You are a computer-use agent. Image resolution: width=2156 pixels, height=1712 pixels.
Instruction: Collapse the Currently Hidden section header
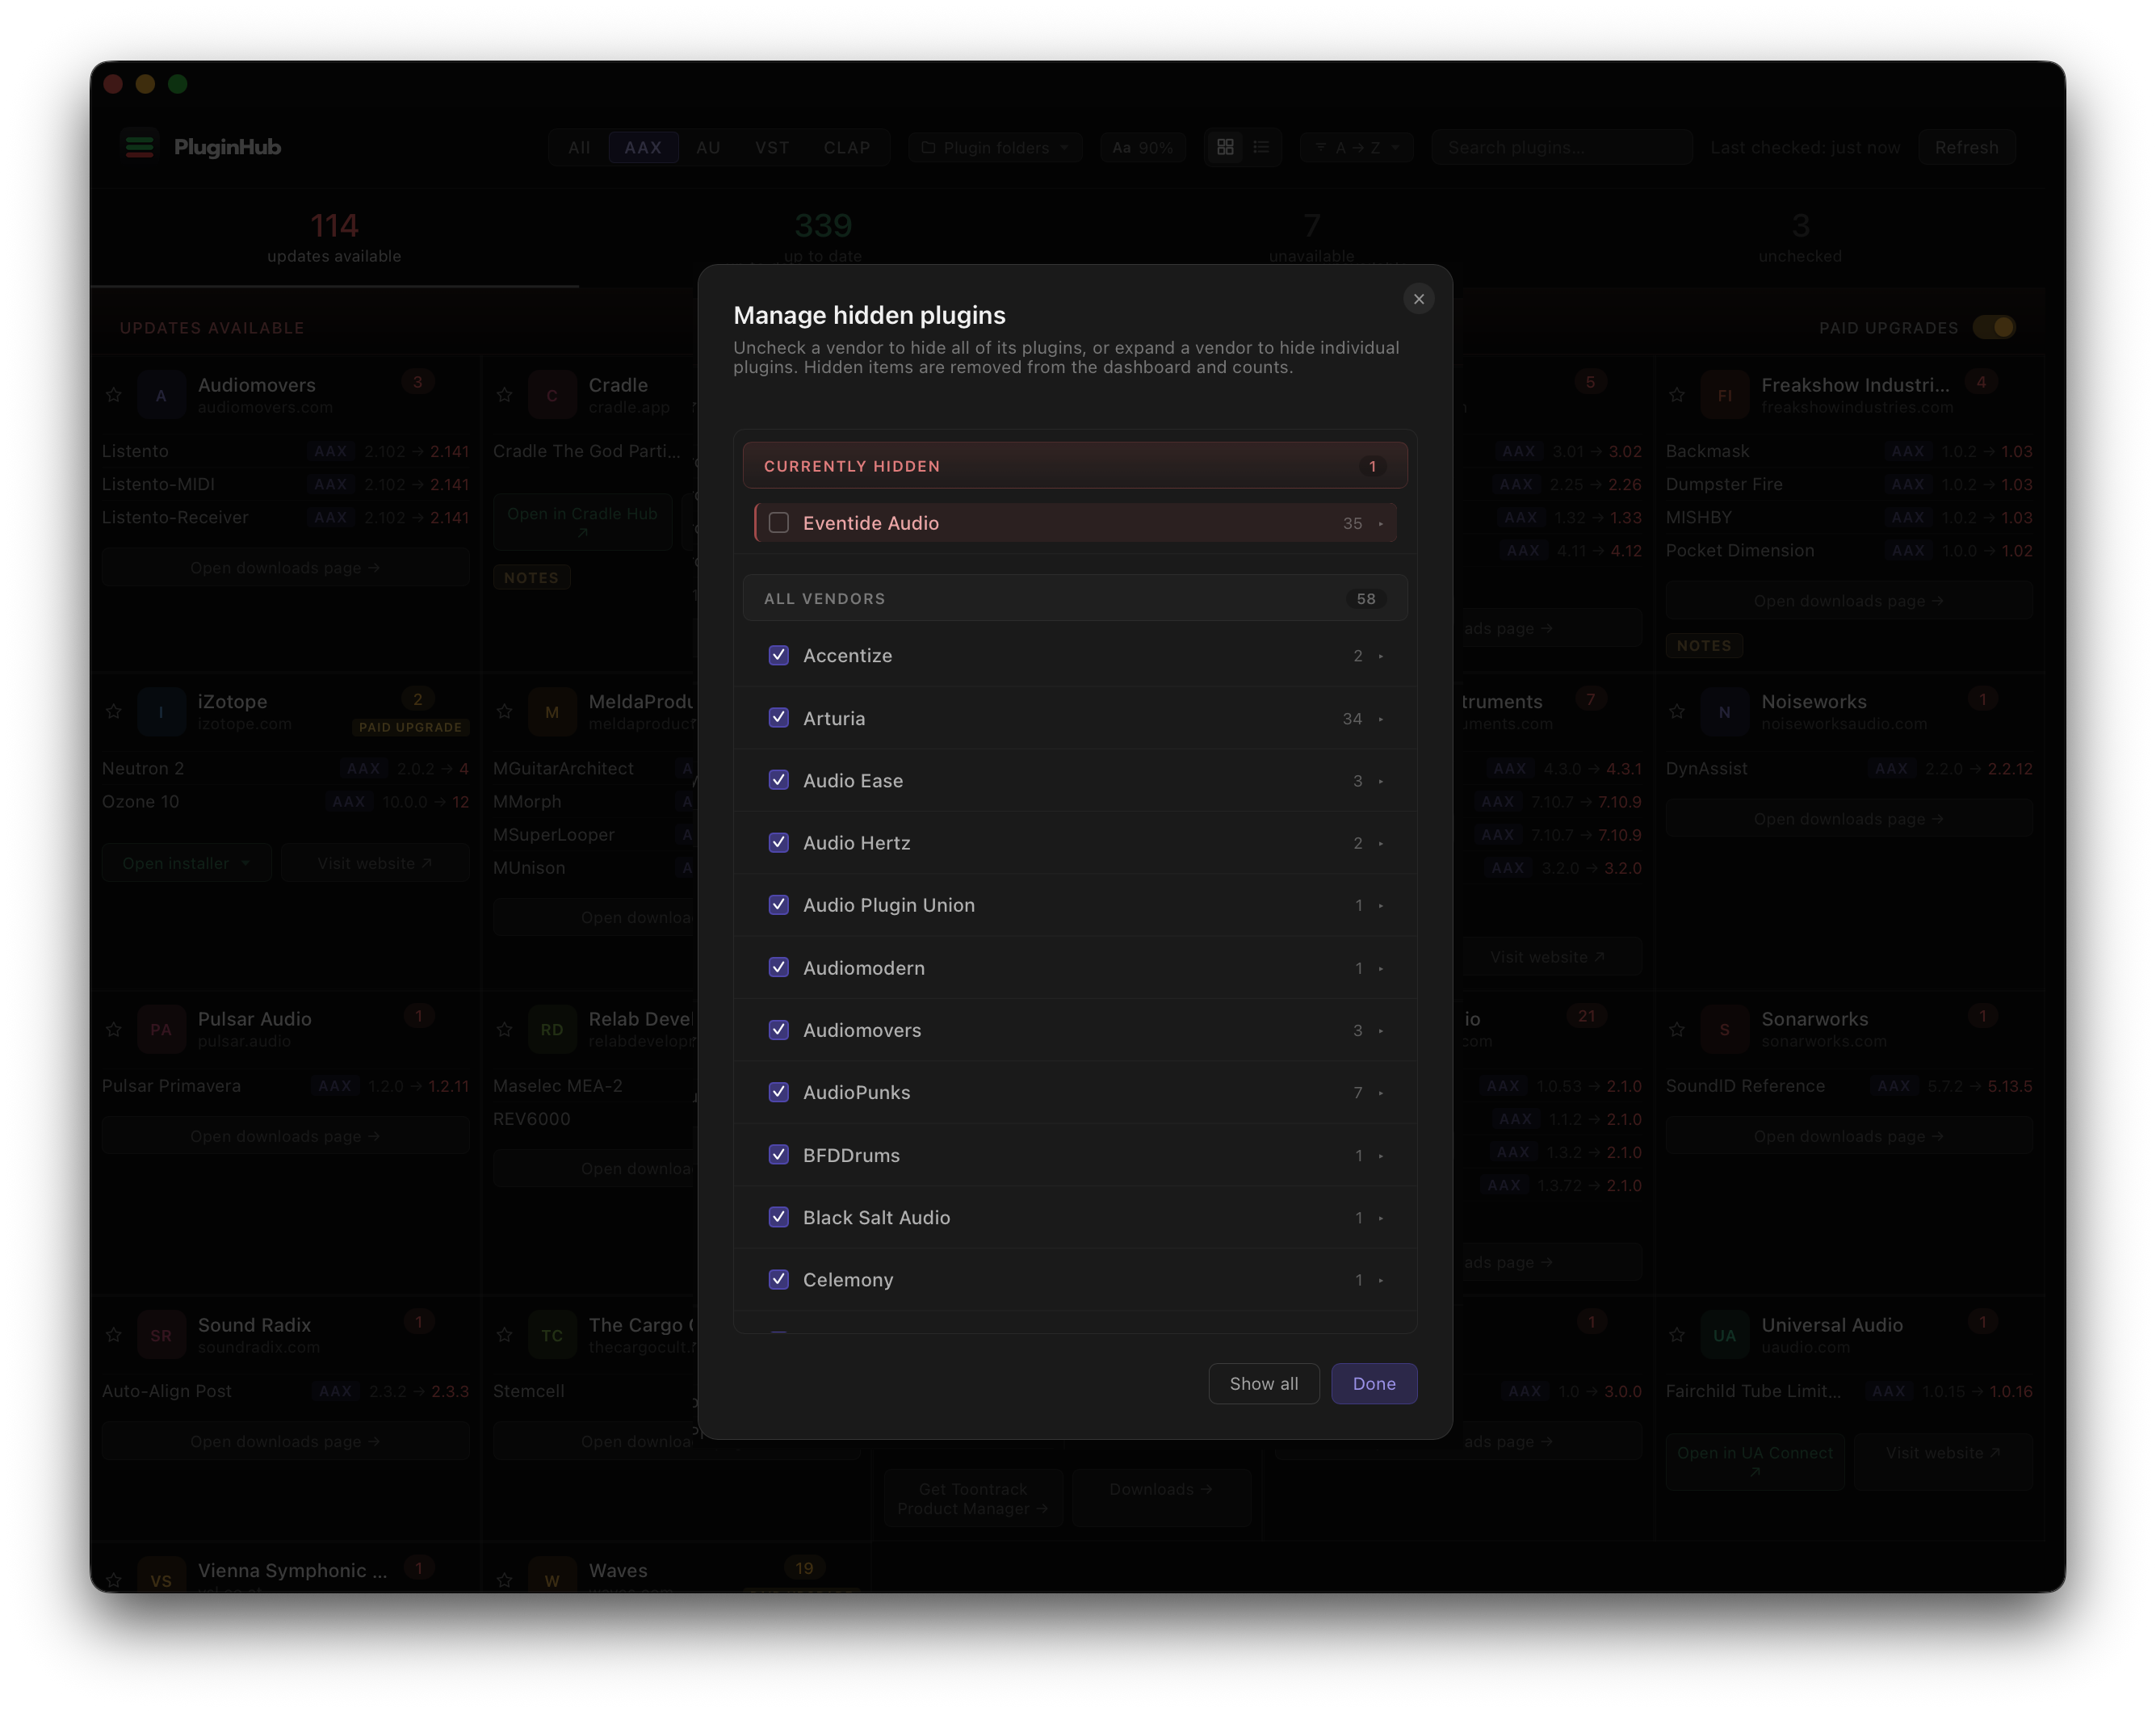[x=1075, y=466]
